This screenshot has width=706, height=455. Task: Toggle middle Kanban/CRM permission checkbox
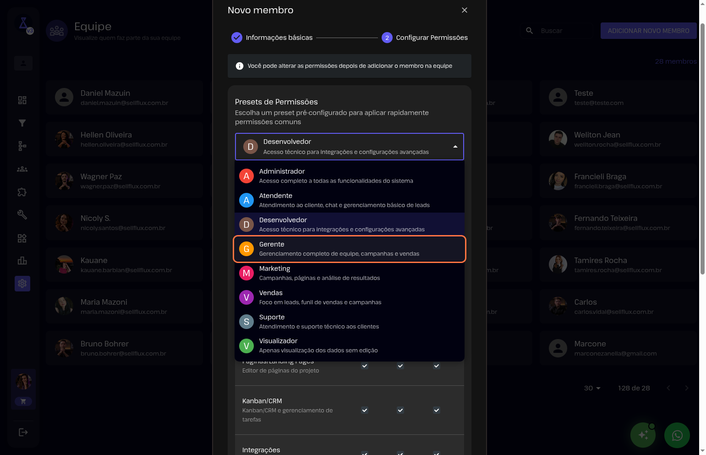click(x=400, y=410)
